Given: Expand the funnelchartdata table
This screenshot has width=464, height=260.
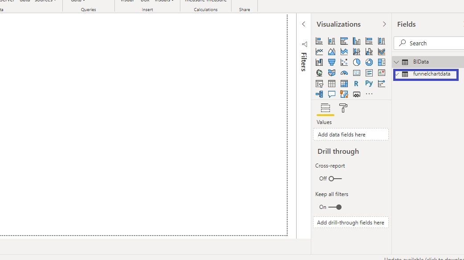Looking at the screenshot, I should point(397,74).
